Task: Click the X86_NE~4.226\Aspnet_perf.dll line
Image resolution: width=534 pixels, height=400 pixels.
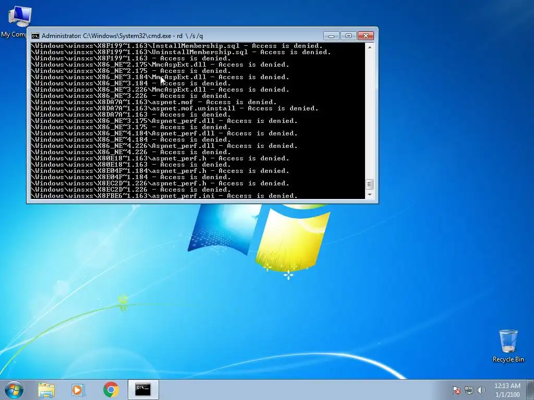Action: point(164,146)
